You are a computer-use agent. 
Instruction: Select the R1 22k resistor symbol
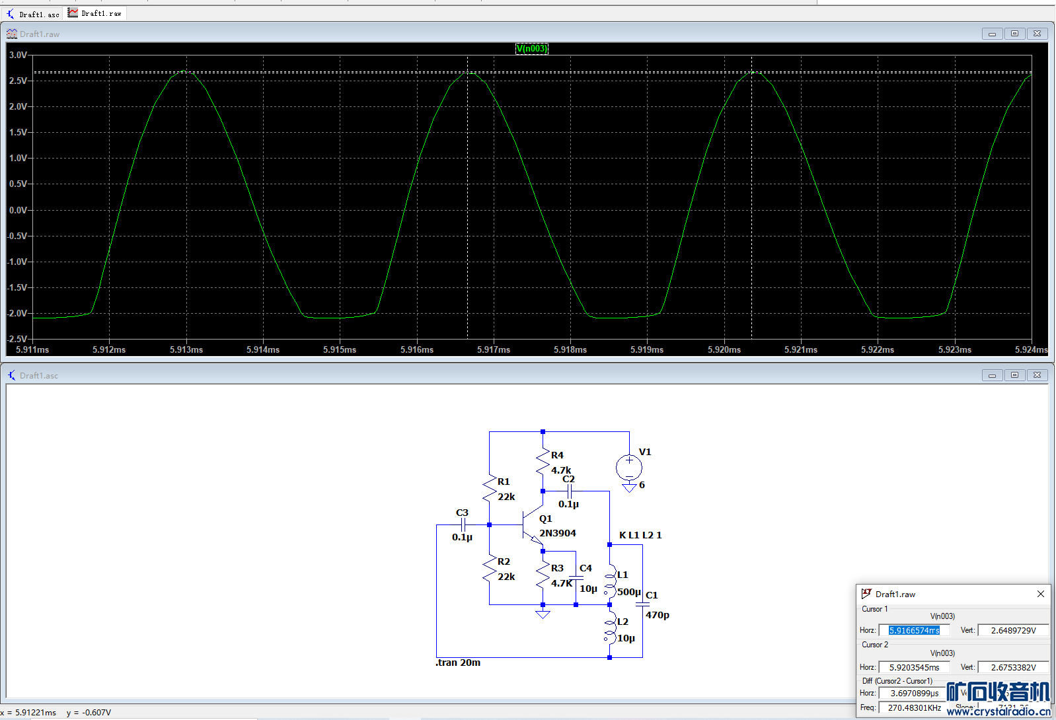tap(490, 489)
